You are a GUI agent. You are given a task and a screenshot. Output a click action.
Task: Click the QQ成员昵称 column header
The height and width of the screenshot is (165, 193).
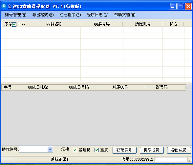[x=41, y=87]
